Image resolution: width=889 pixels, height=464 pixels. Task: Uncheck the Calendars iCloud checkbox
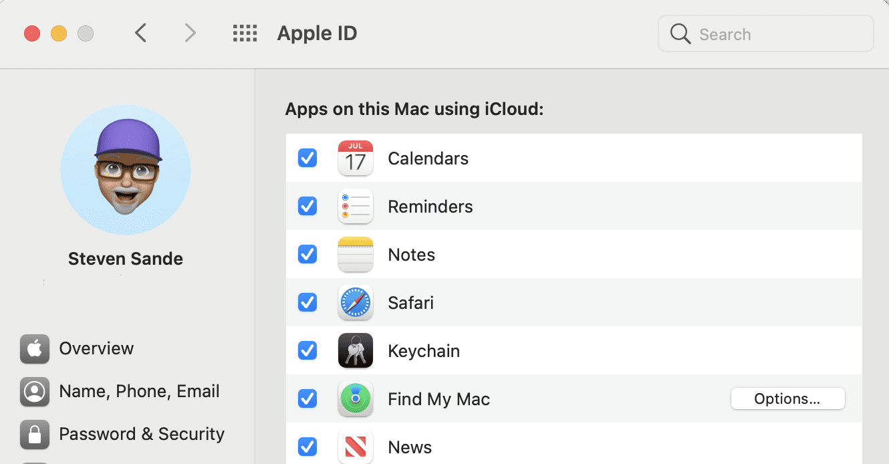tap(307, 158)
